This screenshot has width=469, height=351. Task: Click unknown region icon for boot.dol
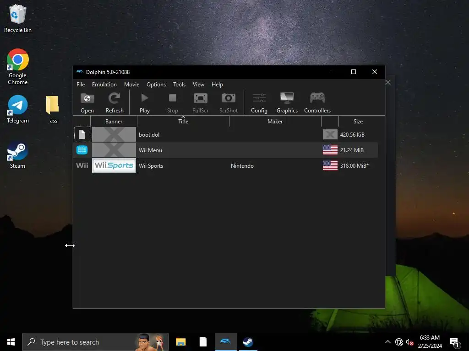tap(330, 135)
